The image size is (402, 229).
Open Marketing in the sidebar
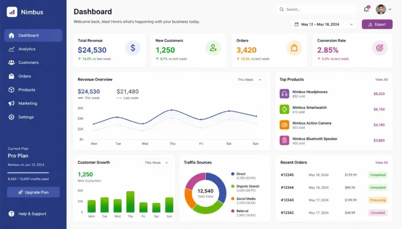(33, 103)
